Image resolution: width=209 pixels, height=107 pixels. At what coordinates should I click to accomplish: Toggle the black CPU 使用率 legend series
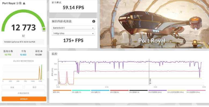[138, 91]
